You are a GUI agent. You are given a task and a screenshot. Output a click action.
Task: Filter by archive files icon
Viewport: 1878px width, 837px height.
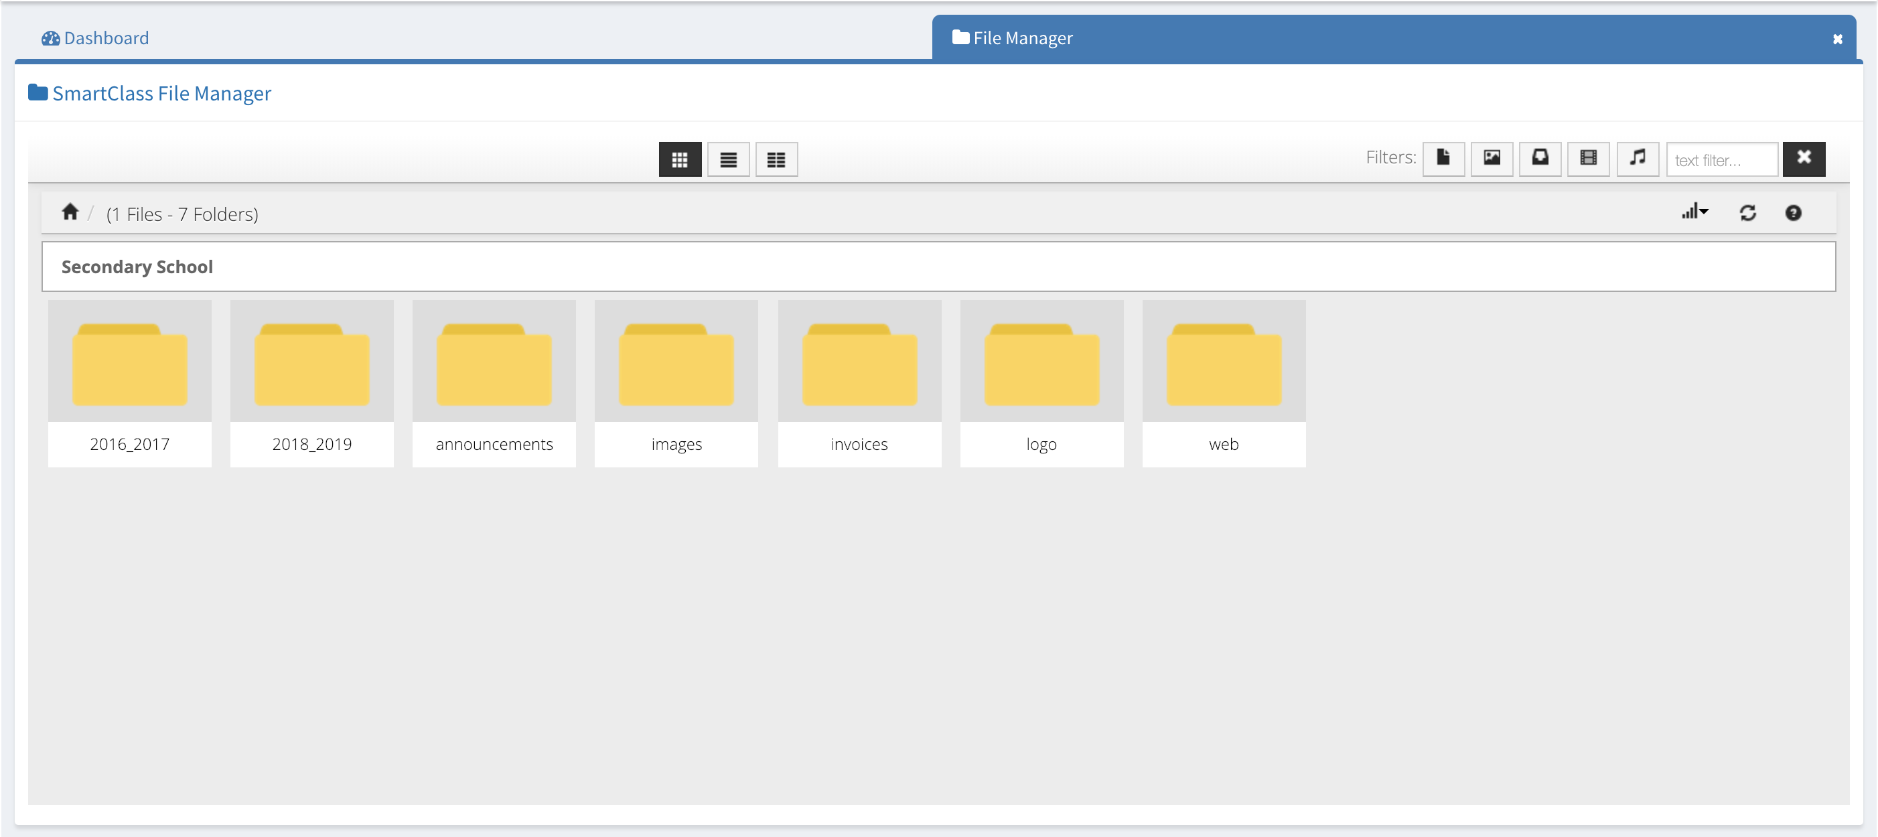click(x=1539, y=157)
